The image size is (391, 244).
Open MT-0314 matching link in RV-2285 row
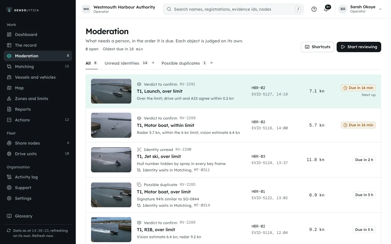[x=202, y=205]
